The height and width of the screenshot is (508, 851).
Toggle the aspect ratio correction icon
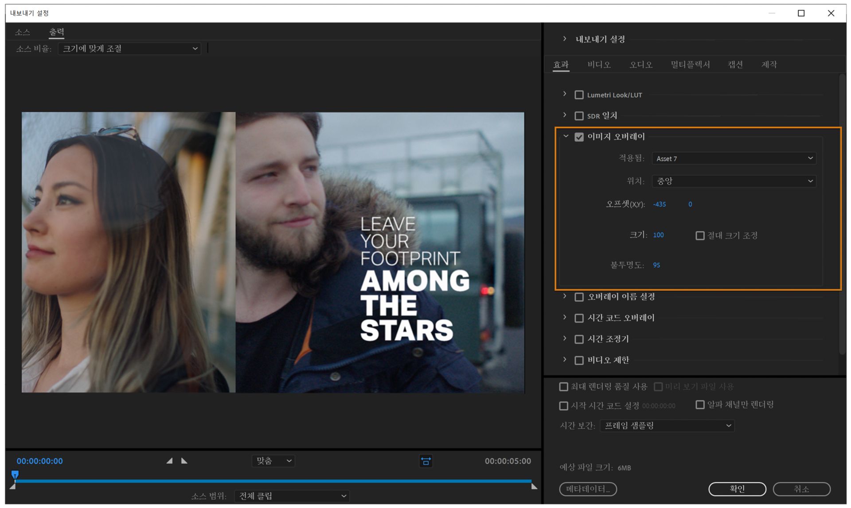[x=425, y=461]
